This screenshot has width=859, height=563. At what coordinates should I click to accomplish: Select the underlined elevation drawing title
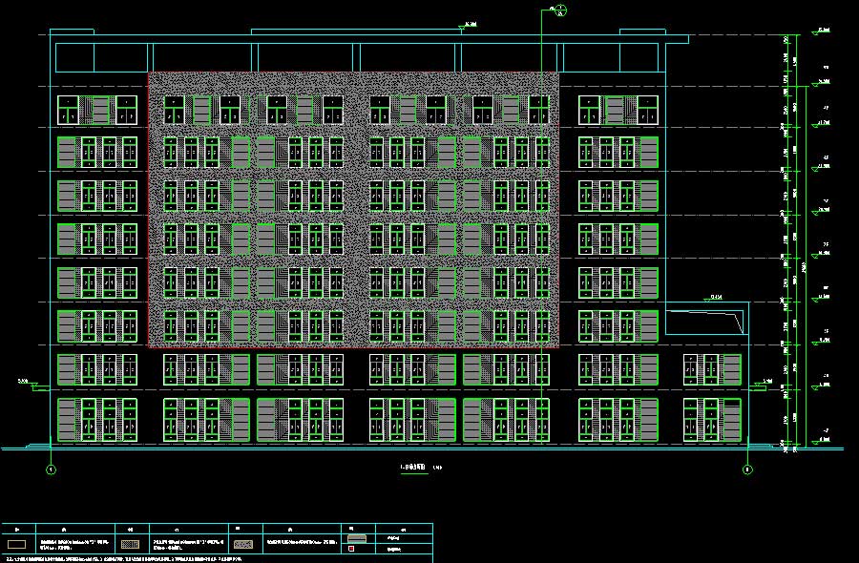click(x=413, y=468)
